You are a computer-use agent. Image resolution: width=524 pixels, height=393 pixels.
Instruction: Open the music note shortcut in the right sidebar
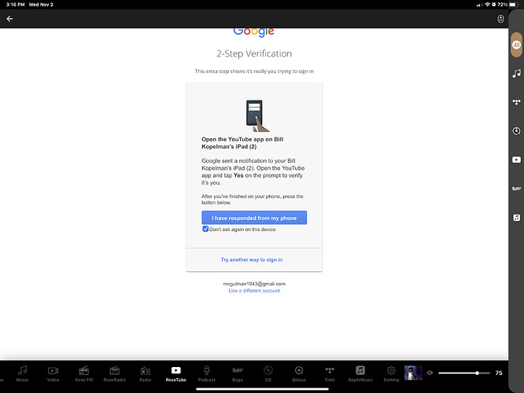516,73
